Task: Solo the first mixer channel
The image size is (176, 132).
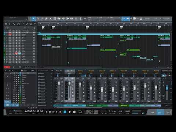Action: [x=62, y=85]
